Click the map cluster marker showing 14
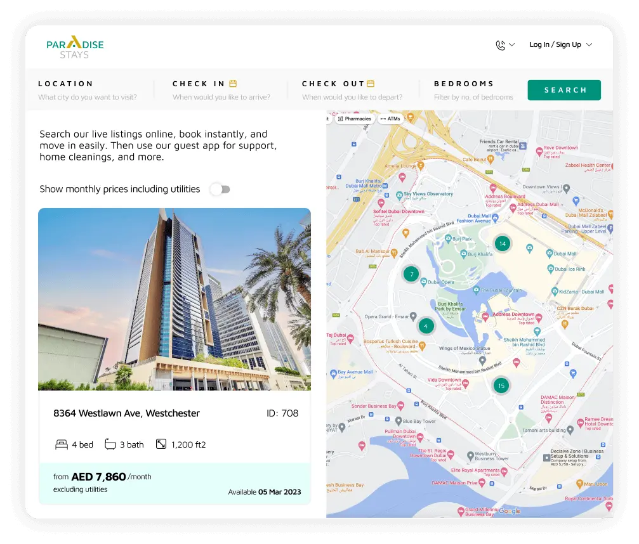The width and height of the screenshot is (639, 544). click(x=502, y=243)
